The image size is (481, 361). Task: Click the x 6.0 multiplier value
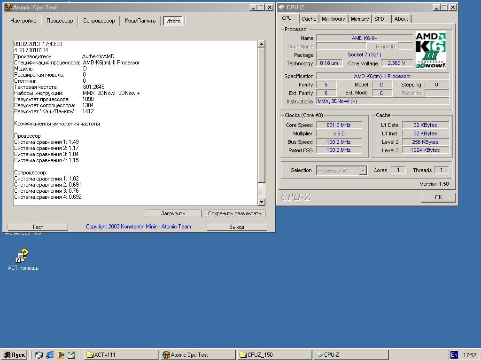pyautogui.click(x=339, y=133)
